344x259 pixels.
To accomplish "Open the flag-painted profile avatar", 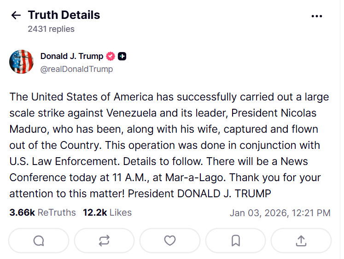I will 21,62.
